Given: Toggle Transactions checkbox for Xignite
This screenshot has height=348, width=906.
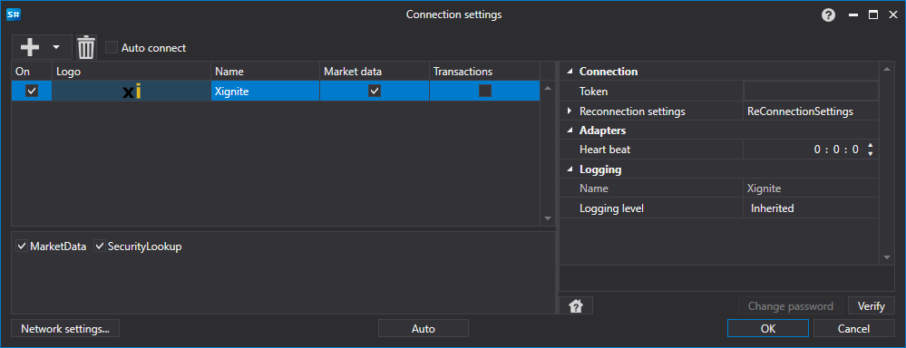Looking at the screenshot, I should point(485,91).
